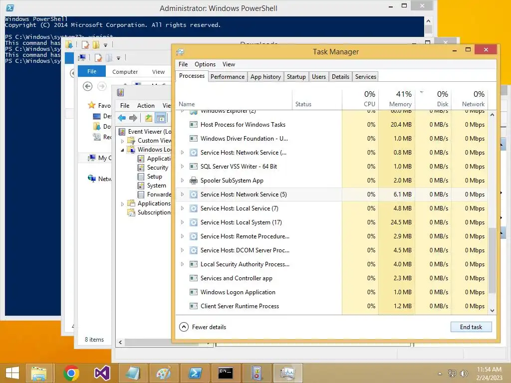This screenshot has width=511, height=383.
Task: Click the Explorer window back navigation button
Action: [87, 86]
